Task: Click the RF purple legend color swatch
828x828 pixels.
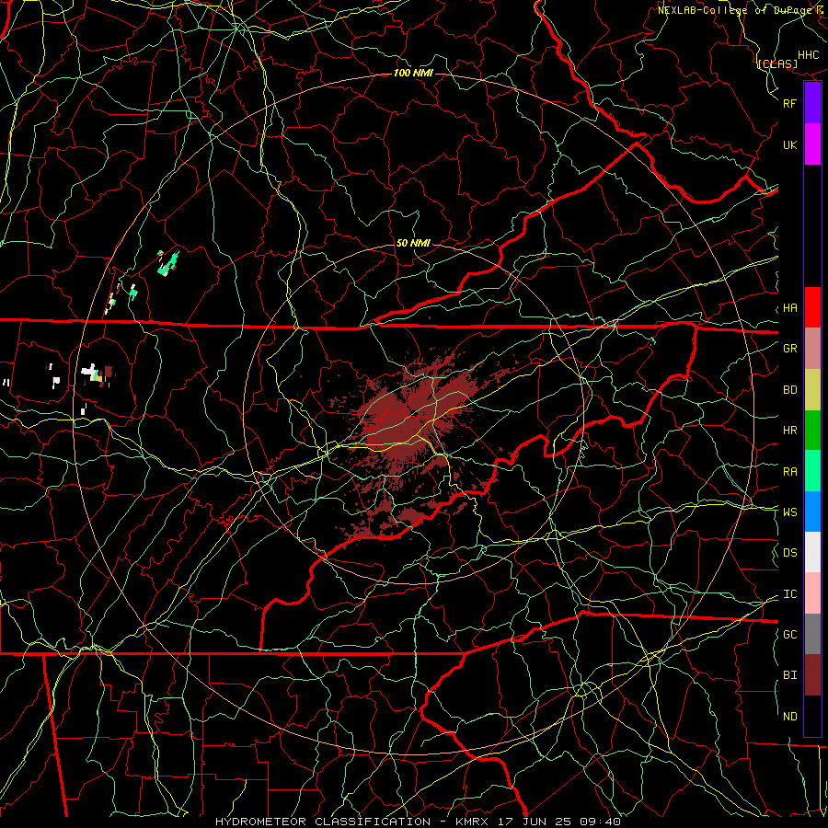Action: click(x=812, y=103)
